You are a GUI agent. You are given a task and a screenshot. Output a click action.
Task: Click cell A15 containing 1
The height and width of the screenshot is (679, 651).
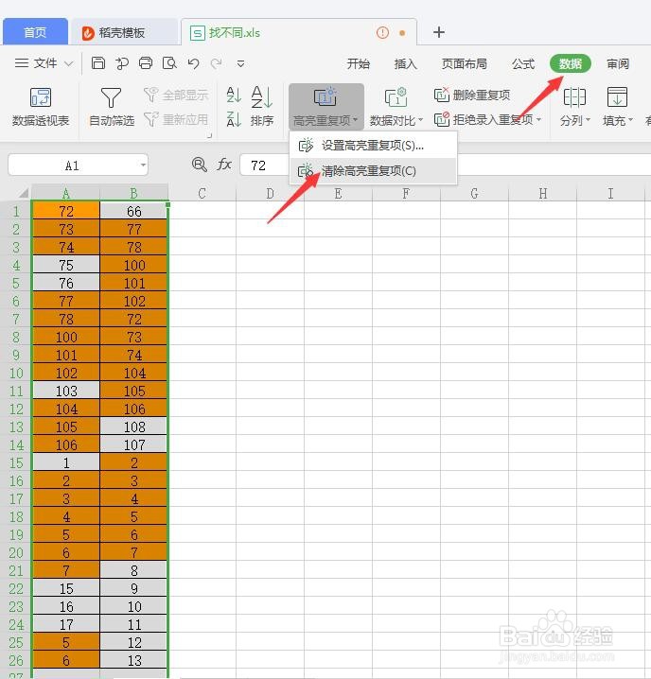pyautogui.click(x=66, y=463)
